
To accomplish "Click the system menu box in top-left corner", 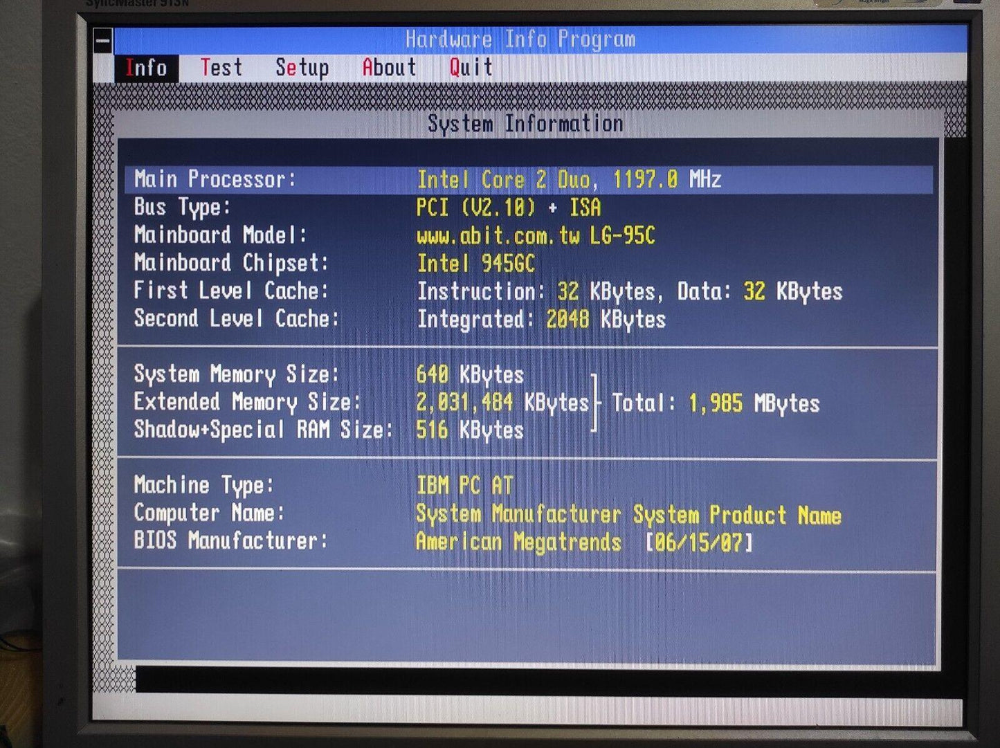I will (x=103, y=41).
